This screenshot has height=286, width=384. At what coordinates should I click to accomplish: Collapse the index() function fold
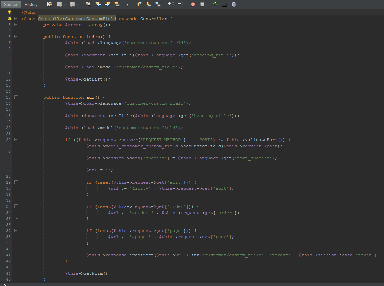tap(16, 36)
